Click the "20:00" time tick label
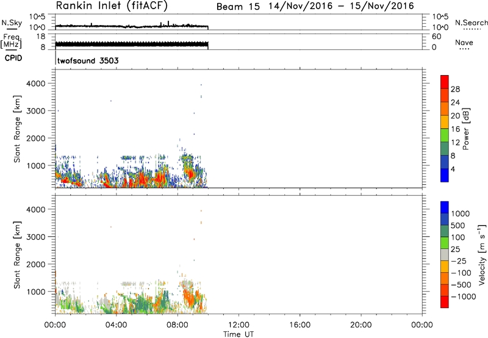This screenshot has height=338, width=488. 361,325
